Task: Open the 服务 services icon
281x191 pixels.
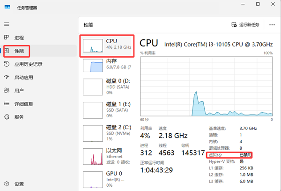Action: click(7, 117)
